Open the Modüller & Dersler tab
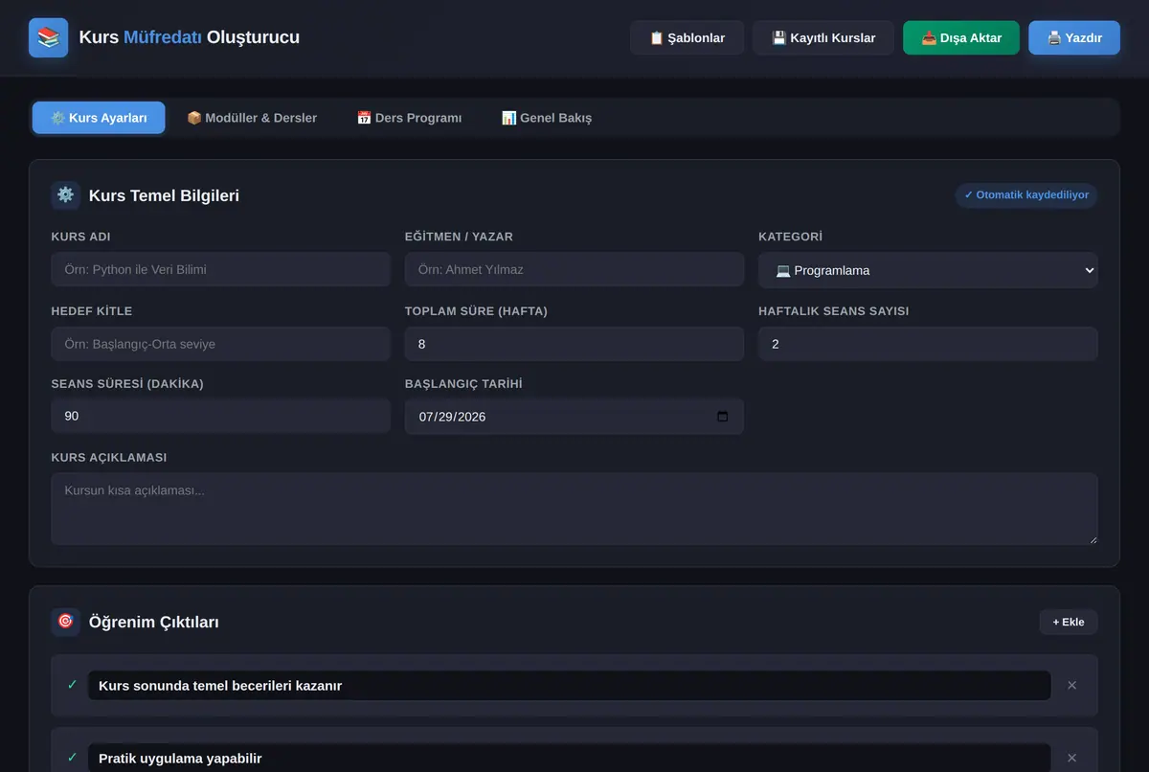The image size is (1149, 772). (x=252, y=118)
